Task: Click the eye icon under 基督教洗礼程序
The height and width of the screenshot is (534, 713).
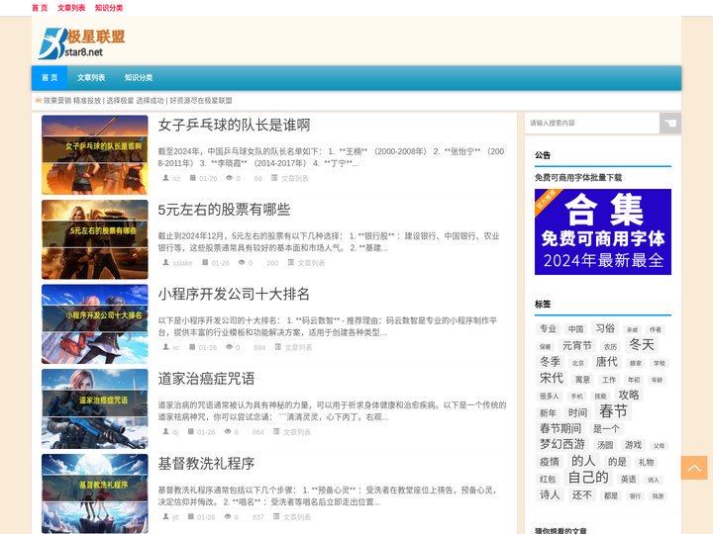Action: point(228,516)
